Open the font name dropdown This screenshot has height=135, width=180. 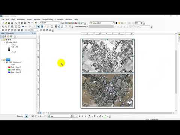70,116
